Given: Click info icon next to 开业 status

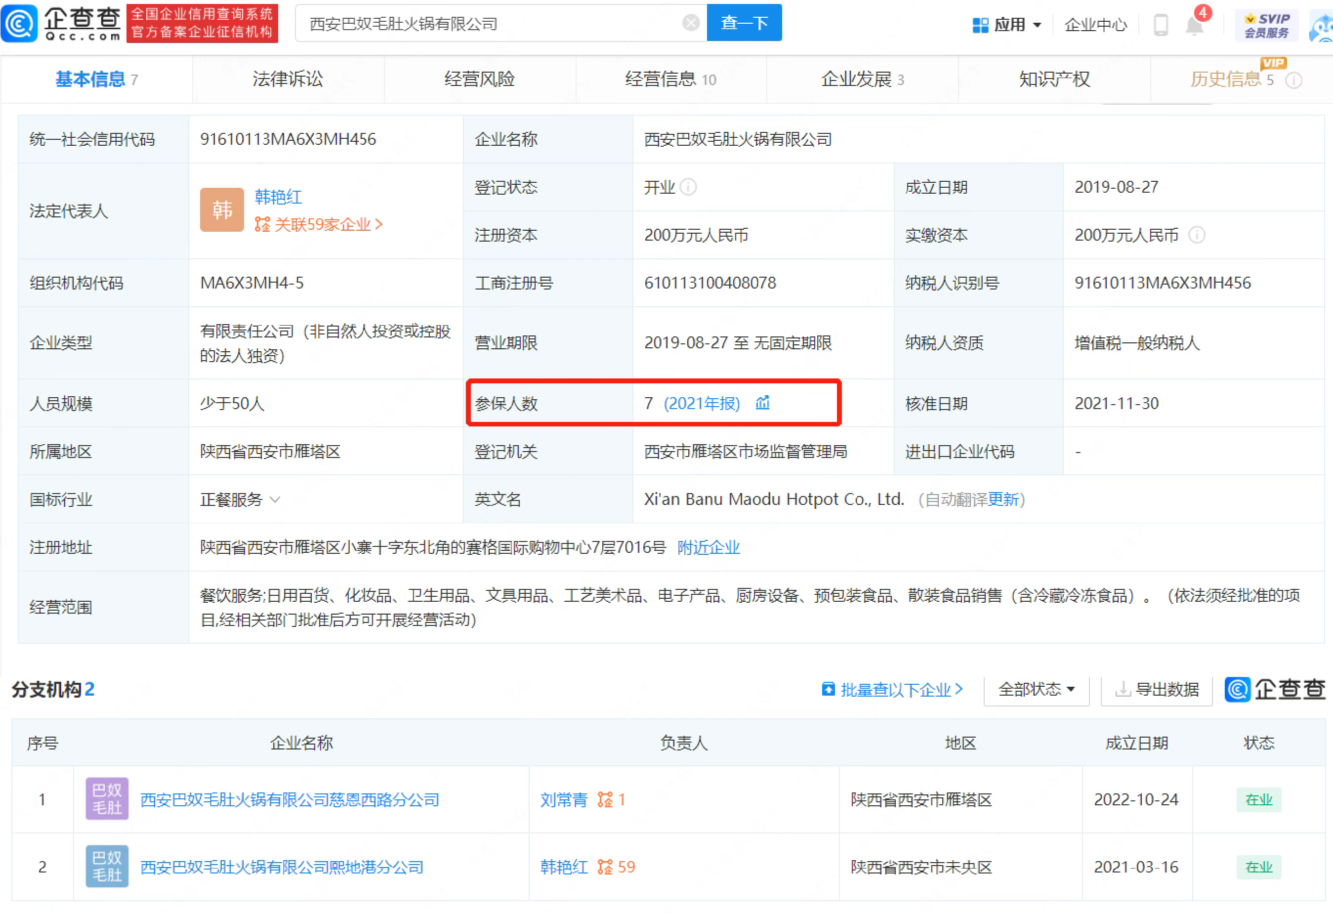Looking at the screenshot, I should 688,187.
